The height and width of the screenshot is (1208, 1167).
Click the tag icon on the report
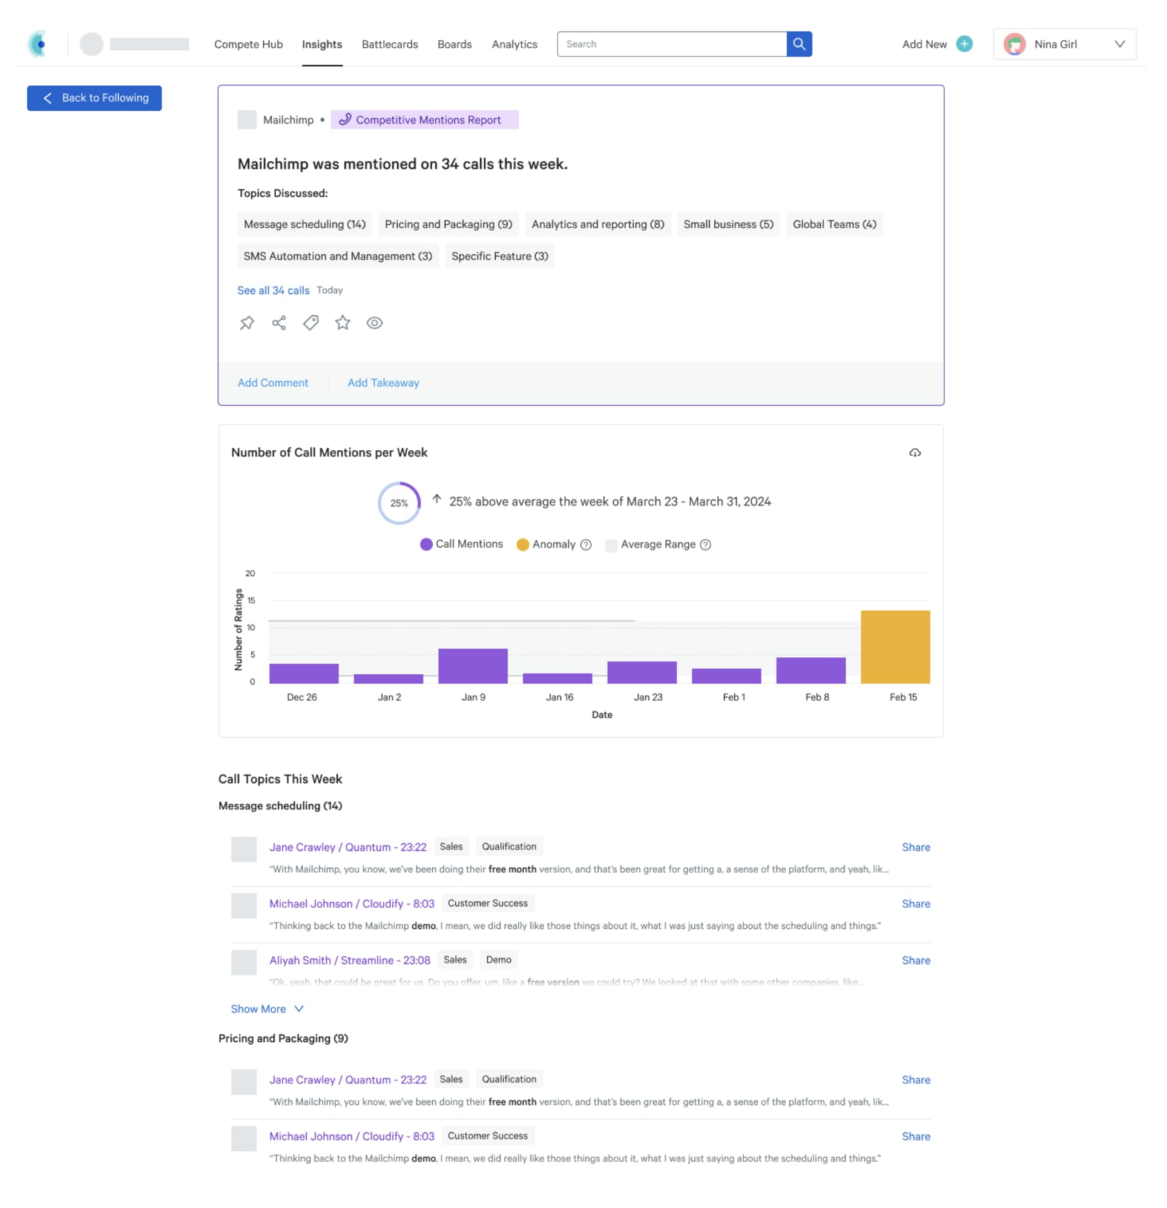tap(311, 323)
